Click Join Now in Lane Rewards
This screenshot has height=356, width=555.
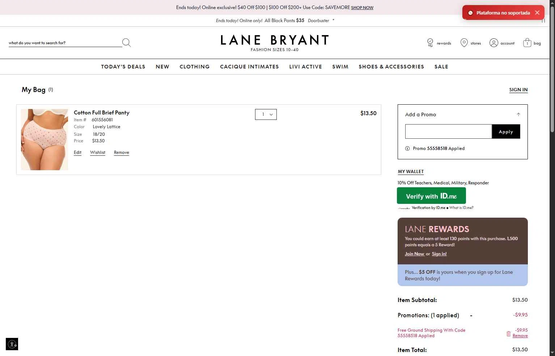coord(414,254)
